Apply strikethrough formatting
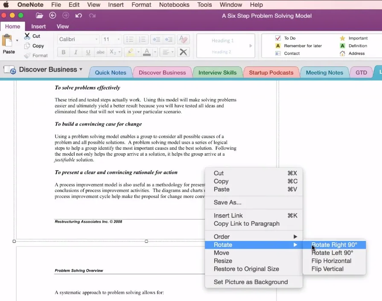This screenshot has height=301, width=382. [101, 52]
